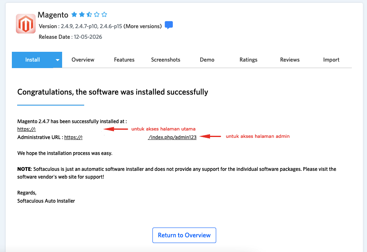This screenshot has height=252, width=367.
Task: Open the /index.php/admin123 administrative URL
Action: tap(172, 137)
